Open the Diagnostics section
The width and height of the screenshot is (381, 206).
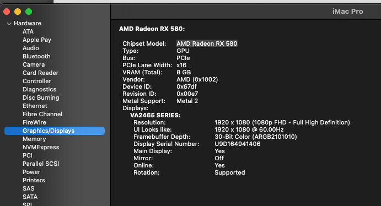(x=39, y=89)
